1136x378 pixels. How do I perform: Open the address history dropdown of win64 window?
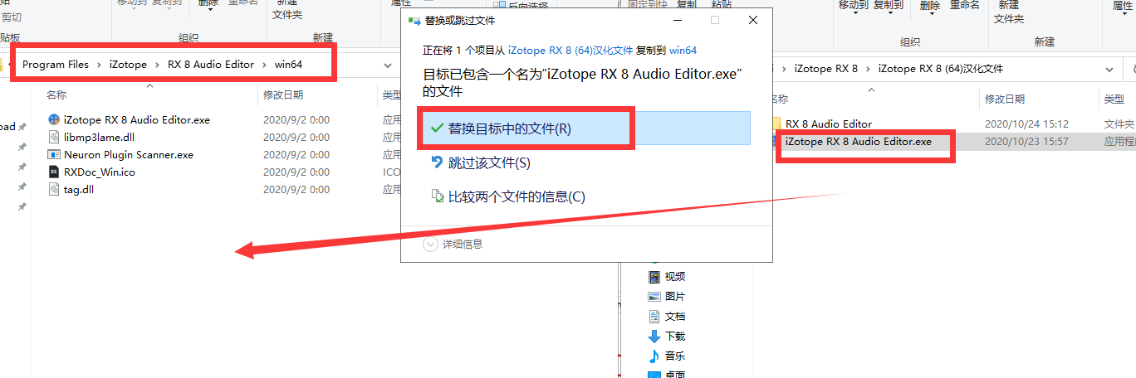coord(388,65)
